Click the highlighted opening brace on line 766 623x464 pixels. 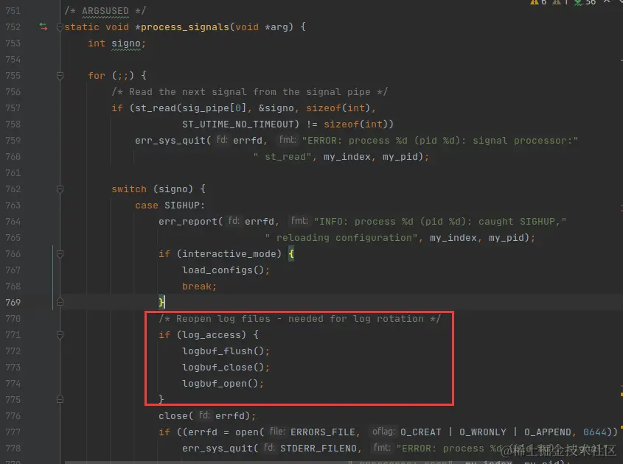click(291, 253)
